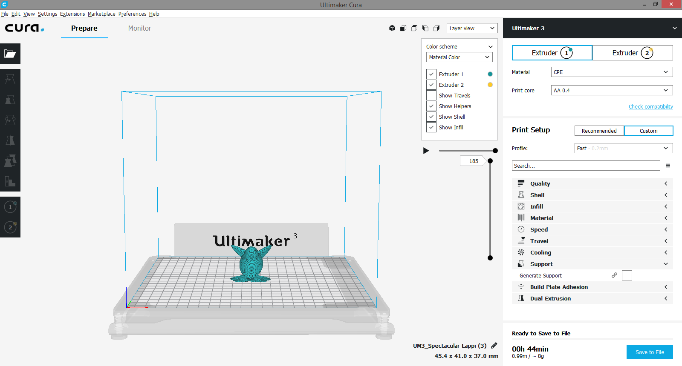The image size is (682, 366).
Task: Switch to left side camera view icon
Action: (x=425, y=28)
